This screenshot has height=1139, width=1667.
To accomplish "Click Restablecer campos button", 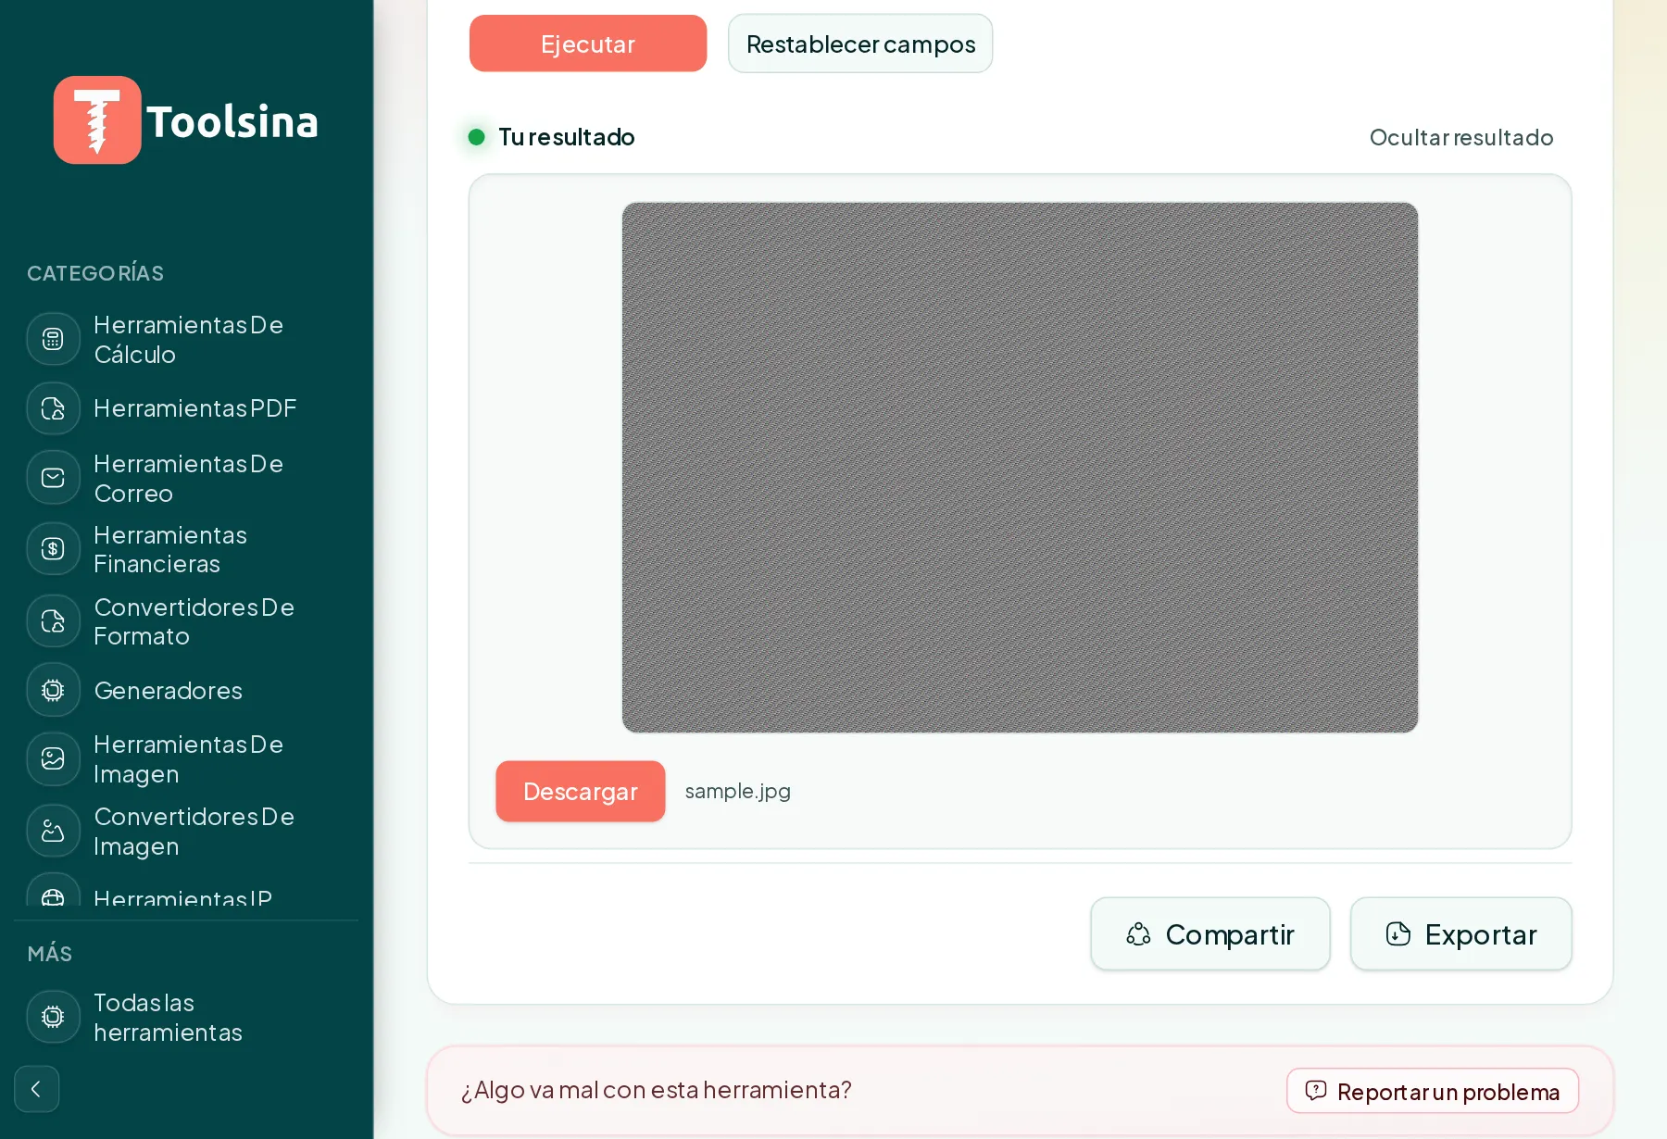I will [x=860, y=44].
